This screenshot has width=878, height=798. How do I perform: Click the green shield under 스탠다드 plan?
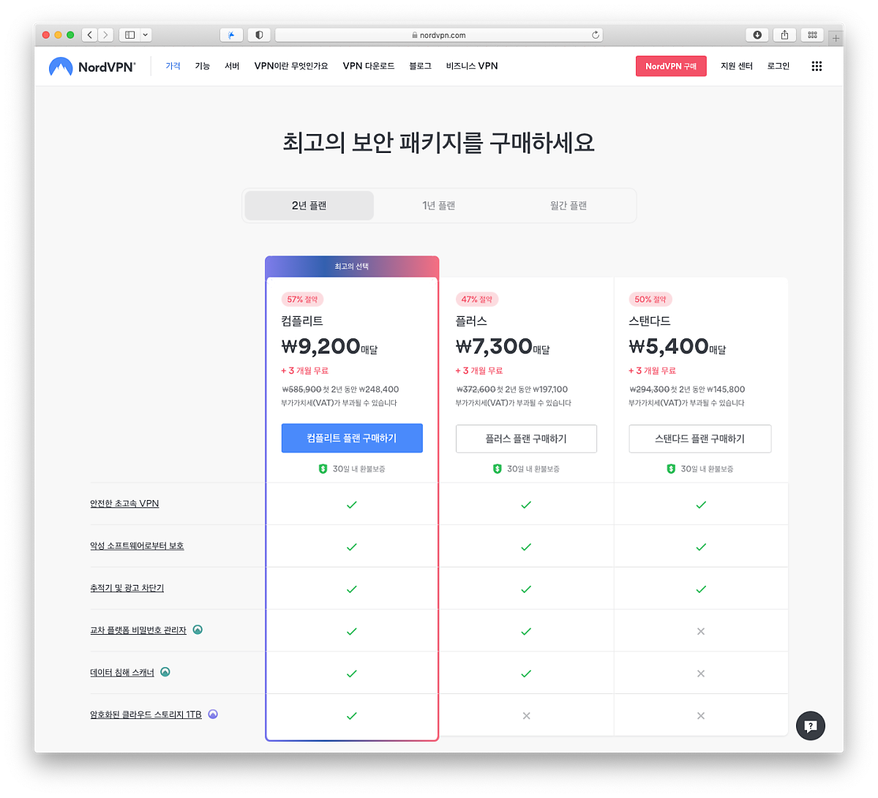(x=671, y=469)
